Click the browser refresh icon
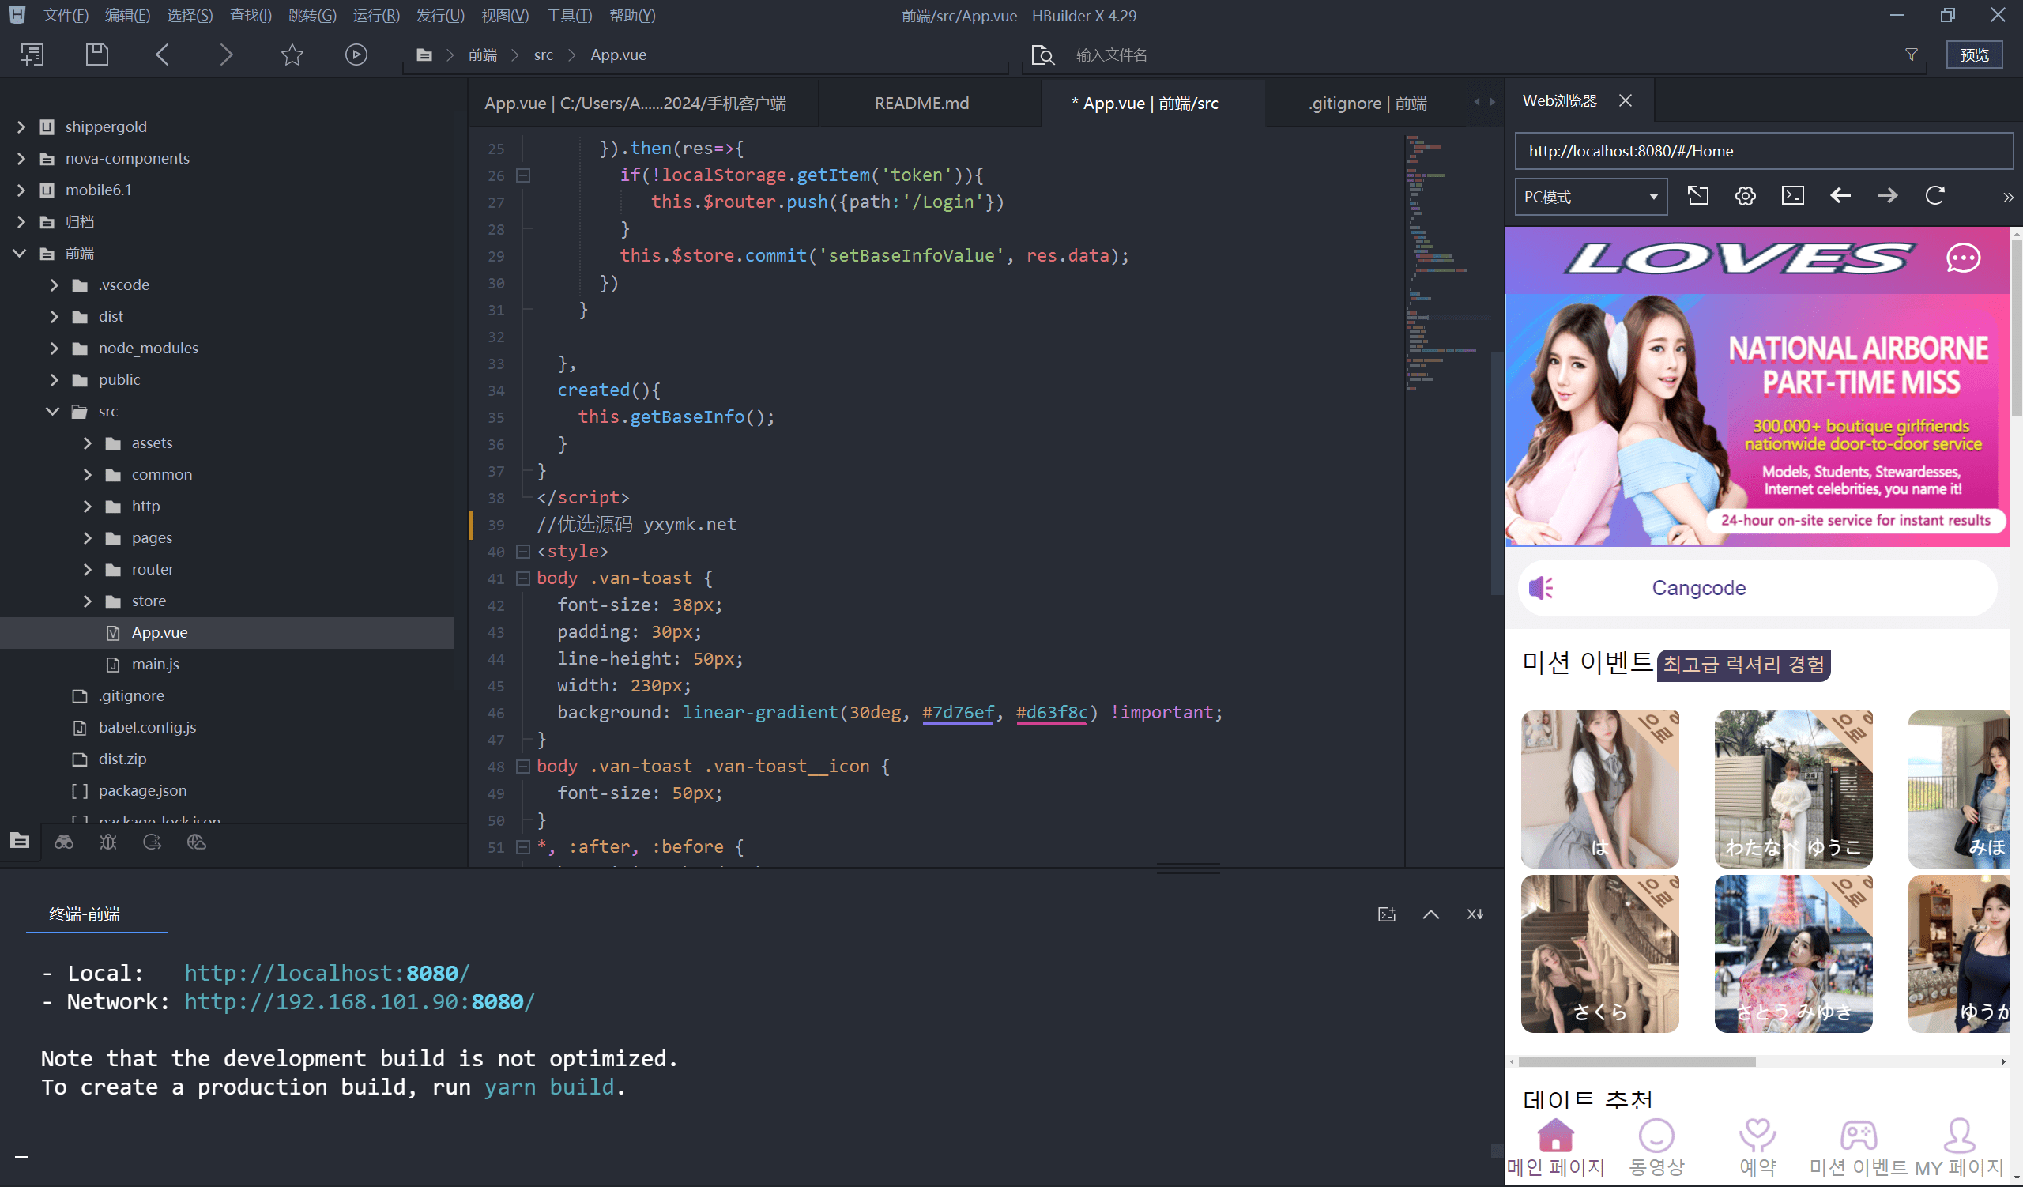The image size is (2023, 1187). pyautogui.click(x=1934, y=196)
